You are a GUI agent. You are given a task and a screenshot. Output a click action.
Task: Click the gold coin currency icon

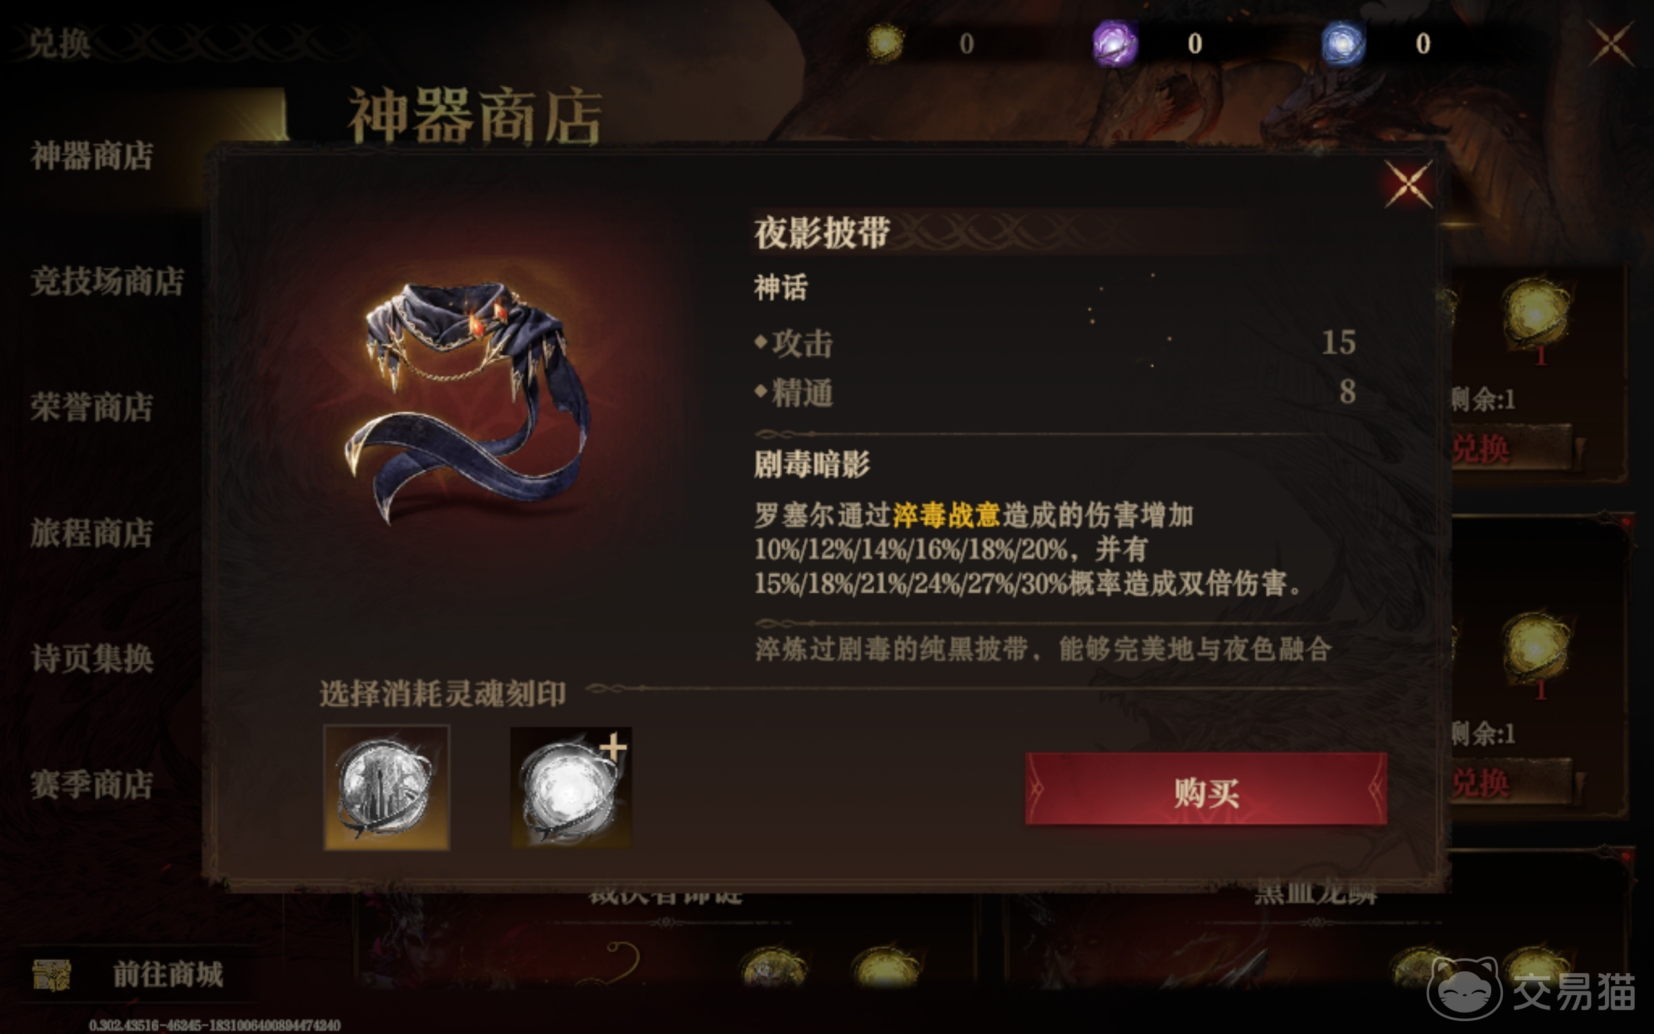pyautogui.click(x=885, y=43)
